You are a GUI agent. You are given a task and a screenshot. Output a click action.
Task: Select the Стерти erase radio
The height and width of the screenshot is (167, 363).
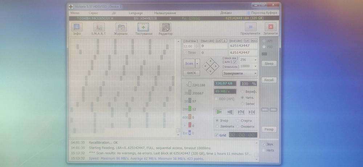[237, 120]
